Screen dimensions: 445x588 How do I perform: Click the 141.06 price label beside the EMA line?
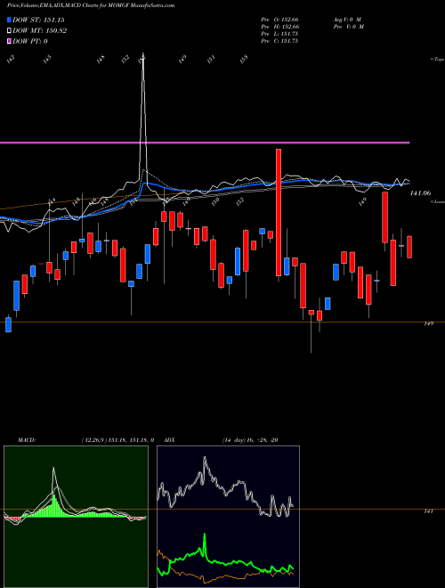pyautogui.click(x=421, y=193)
